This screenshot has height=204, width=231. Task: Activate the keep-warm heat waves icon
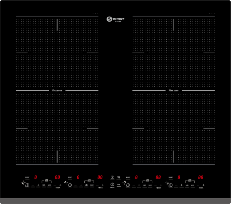119,177
